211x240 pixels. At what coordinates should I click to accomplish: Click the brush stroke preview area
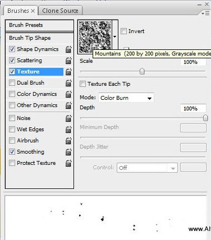[106, 218]
